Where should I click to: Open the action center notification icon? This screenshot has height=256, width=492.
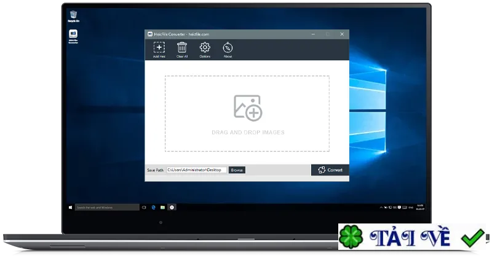399,208
